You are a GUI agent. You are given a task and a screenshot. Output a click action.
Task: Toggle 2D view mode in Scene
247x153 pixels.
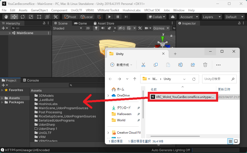(x=88, y=28)
